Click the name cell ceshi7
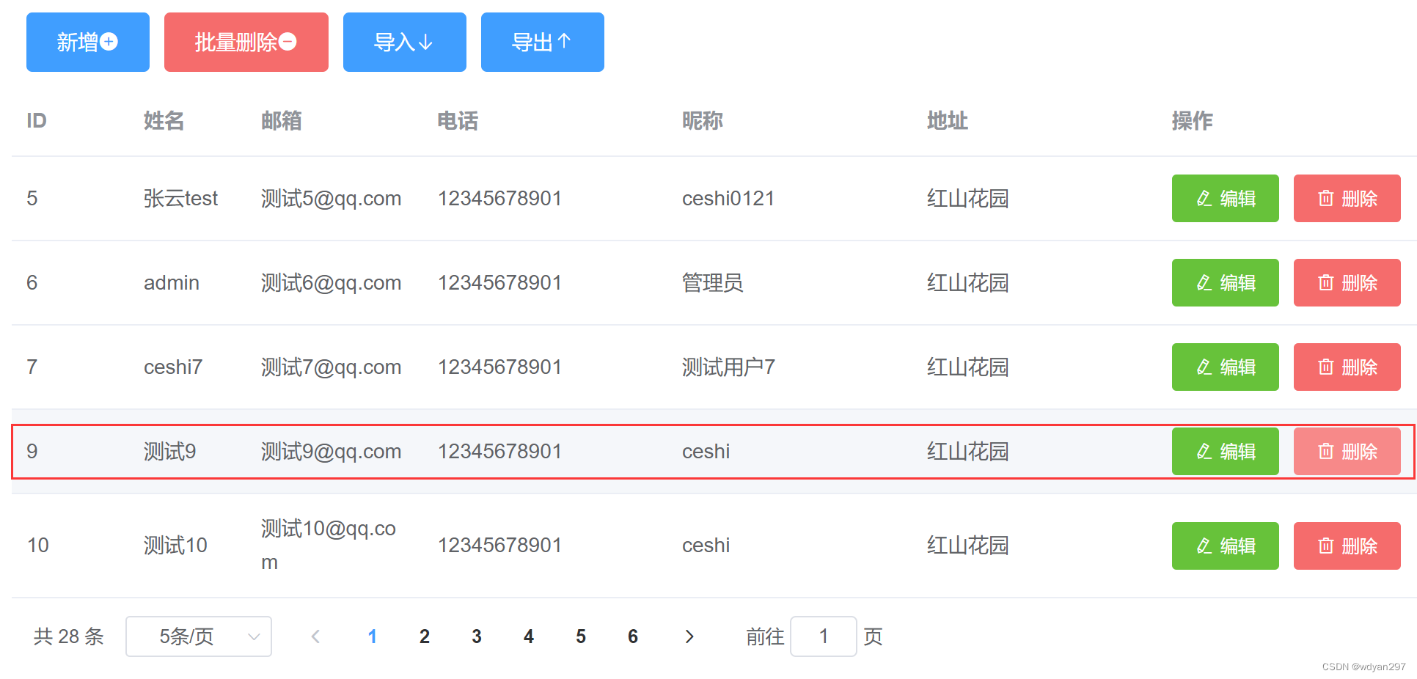 173,367
